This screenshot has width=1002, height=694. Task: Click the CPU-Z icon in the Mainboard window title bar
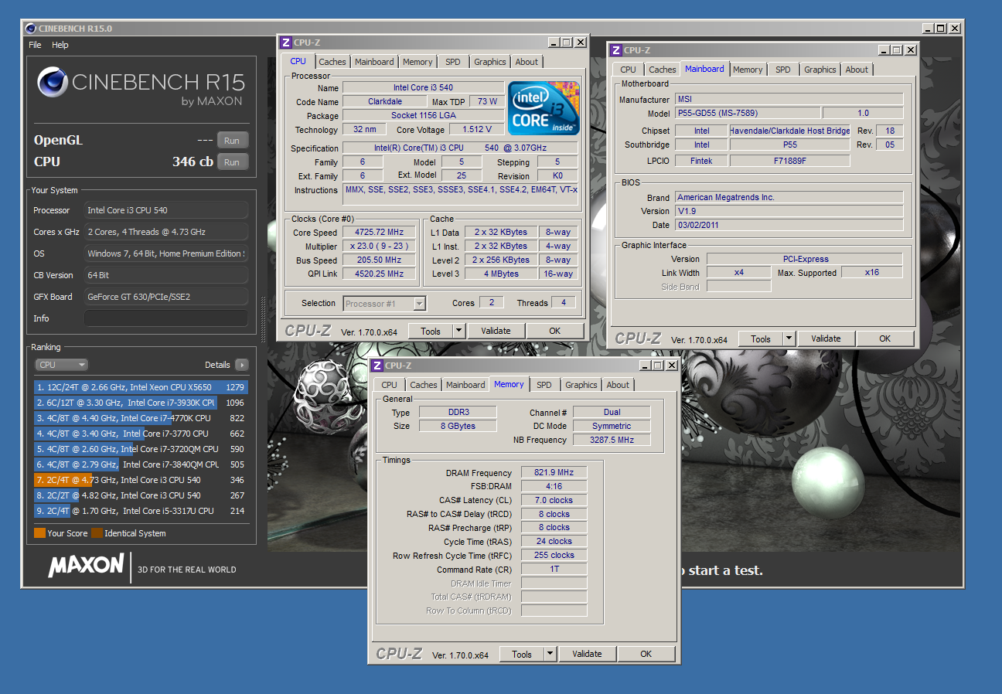pyautogui.click(x=616, y=50)
